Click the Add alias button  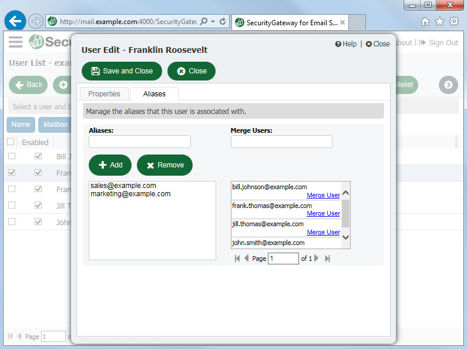[x=110, y=165]
